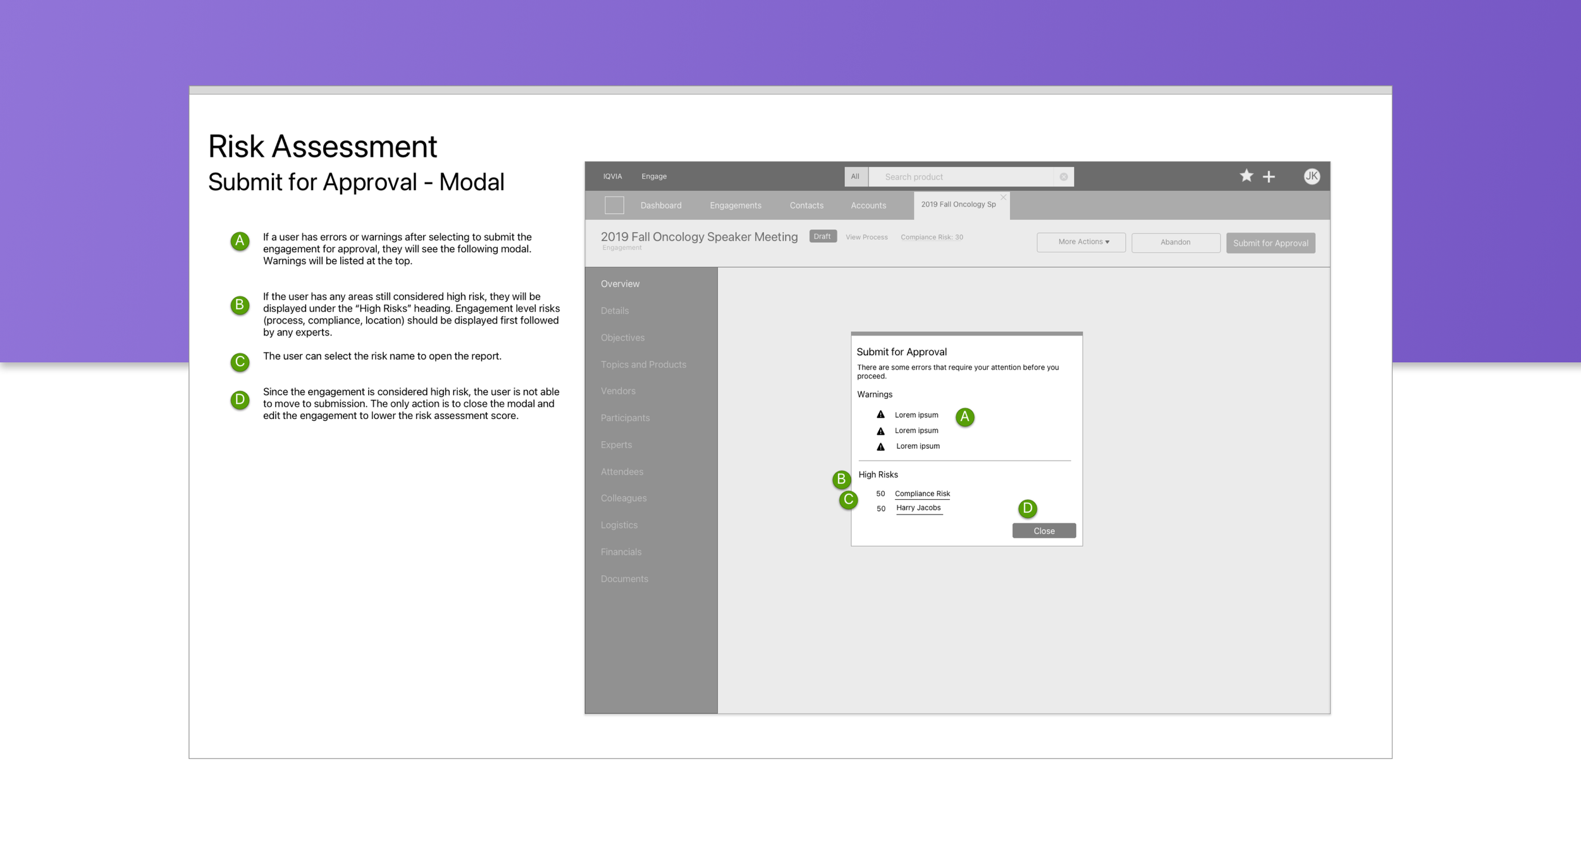Switch to the Engagements tab
The width and height of the screenshot is (1581, 845).
pyautogui.click(x=735, y=205)
